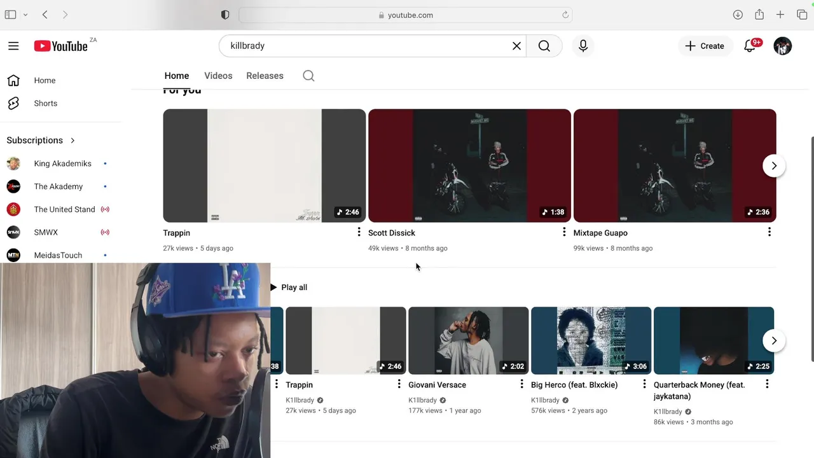Go to YouTube logo home

coord(61,46)
